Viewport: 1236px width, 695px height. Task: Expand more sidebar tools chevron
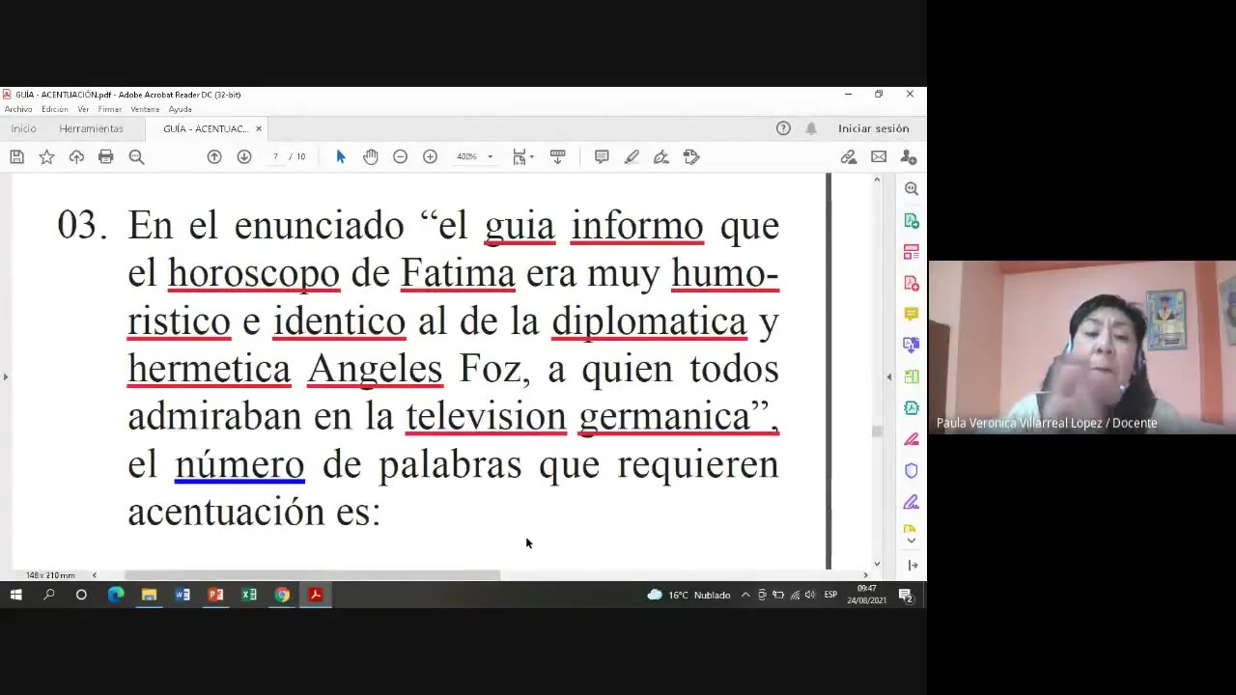pos(911,541)
